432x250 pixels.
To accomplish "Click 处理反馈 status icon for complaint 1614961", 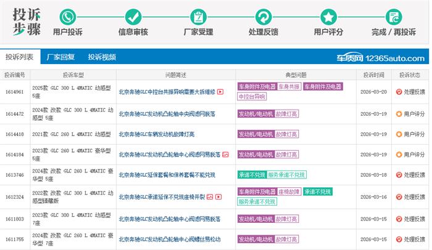I will click(399, 92).
